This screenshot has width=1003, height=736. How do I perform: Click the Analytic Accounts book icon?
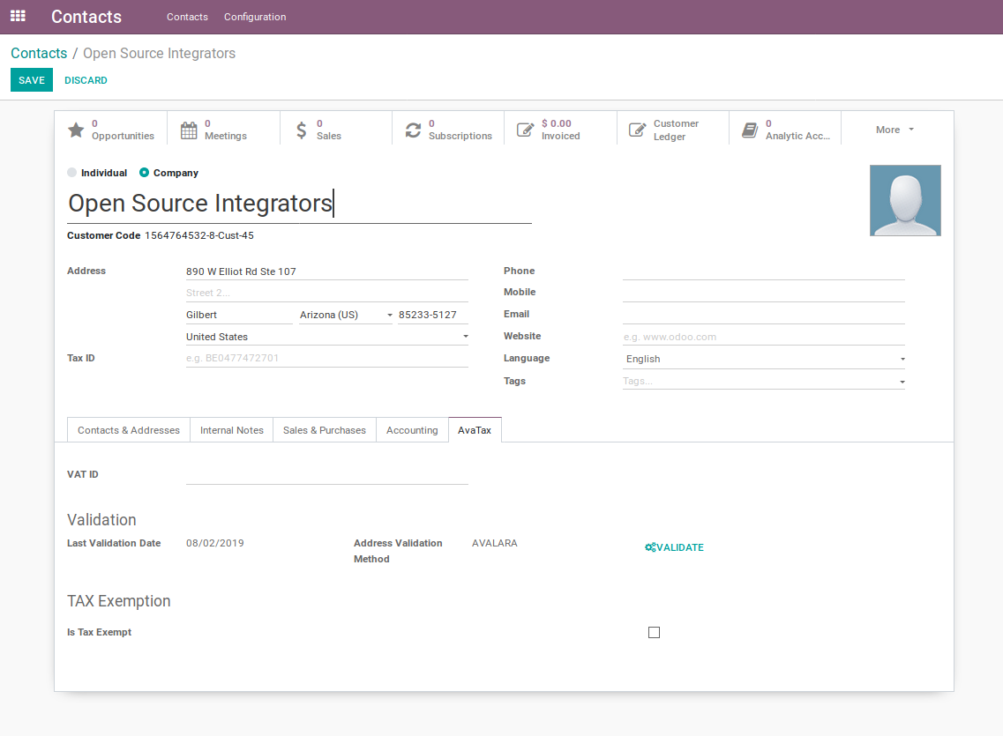(x=750, y=130)
